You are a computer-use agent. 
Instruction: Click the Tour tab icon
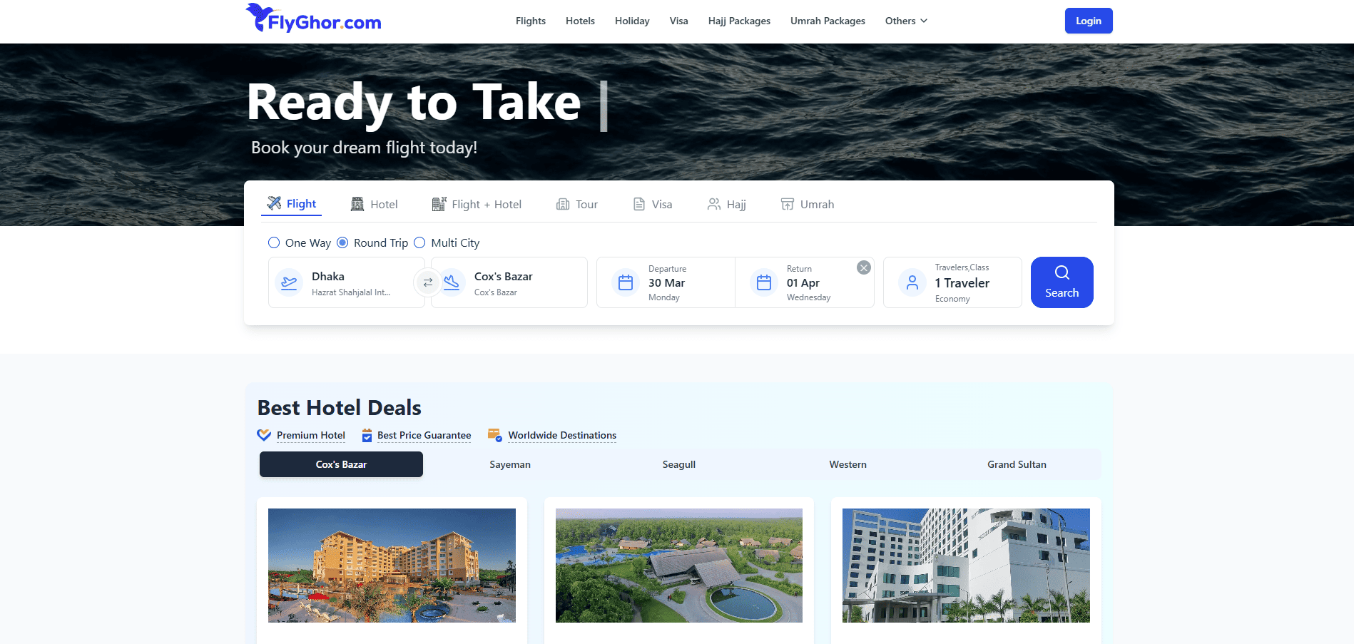click(563, 204)
